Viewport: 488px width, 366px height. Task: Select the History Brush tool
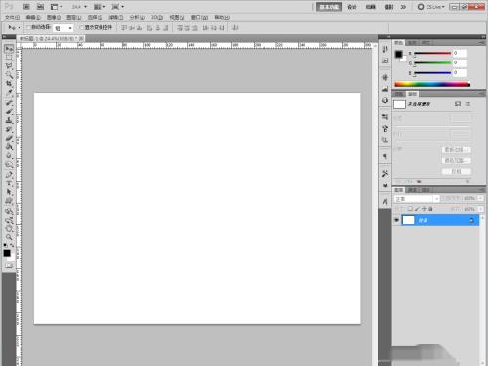tap(9, 129)
